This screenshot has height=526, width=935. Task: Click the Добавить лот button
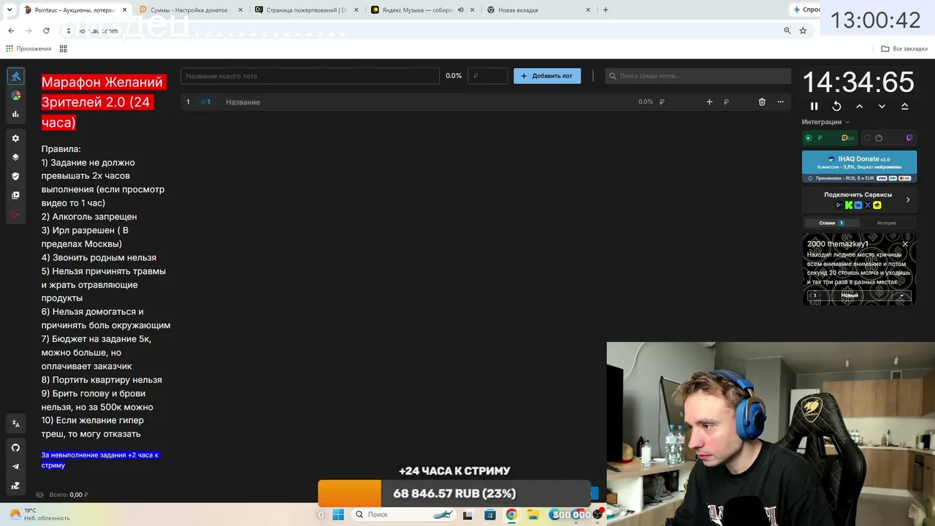[547, 76]
